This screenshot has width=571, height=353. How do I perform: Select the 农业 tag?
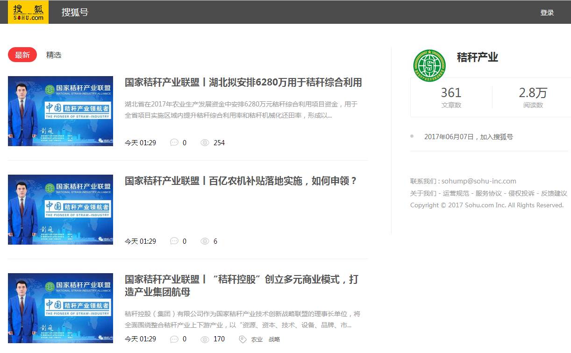click(x=257, y=339)
